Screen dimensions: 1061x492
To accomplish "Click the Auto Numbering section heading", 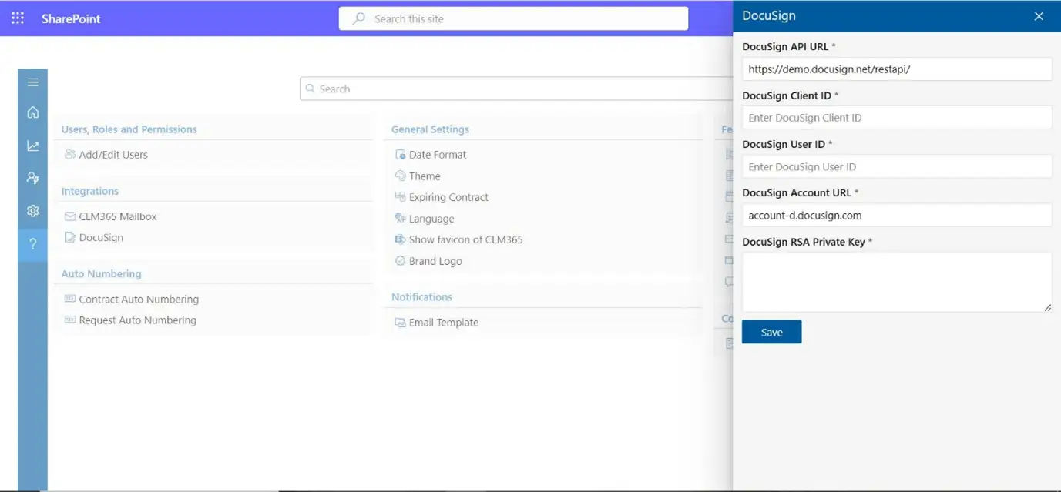I will (101, 273).
